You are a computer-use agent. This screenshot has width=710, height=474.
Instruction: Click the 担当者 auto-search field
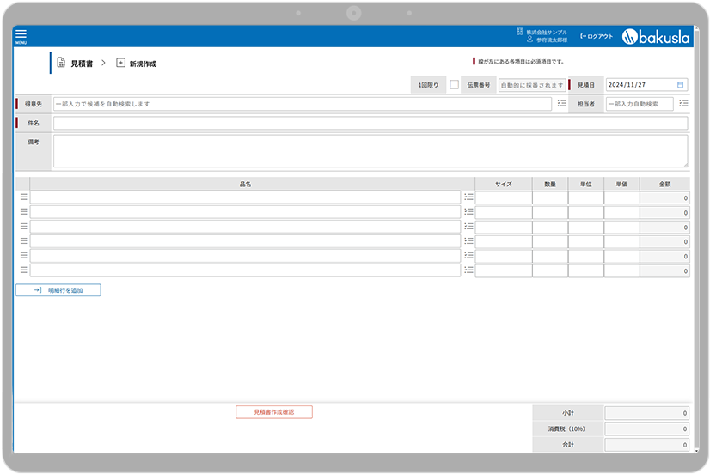pos(639,104)
